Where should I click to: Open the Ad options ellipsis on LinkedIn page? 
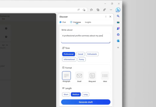(x=7, y=45)
